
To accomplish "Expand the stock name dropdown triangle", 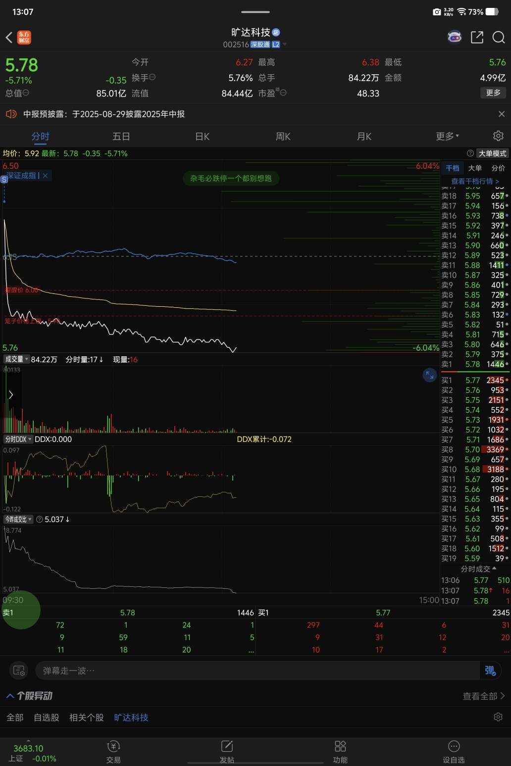I will click(285, 45).
